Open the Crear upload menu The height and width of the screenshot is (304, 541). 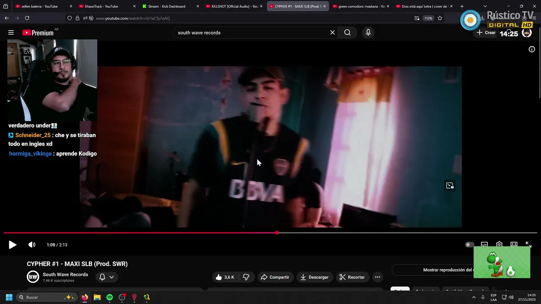[x=486, y=33]
